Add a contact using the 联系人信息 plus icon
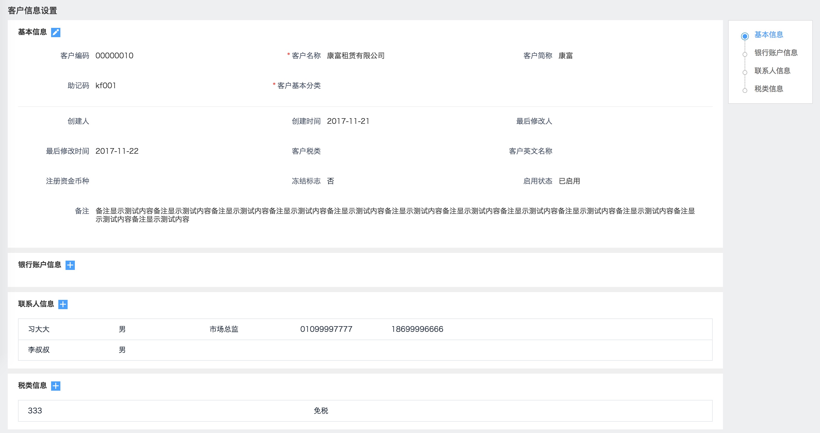This screenshot has width=820, height=433. [63, 304]
